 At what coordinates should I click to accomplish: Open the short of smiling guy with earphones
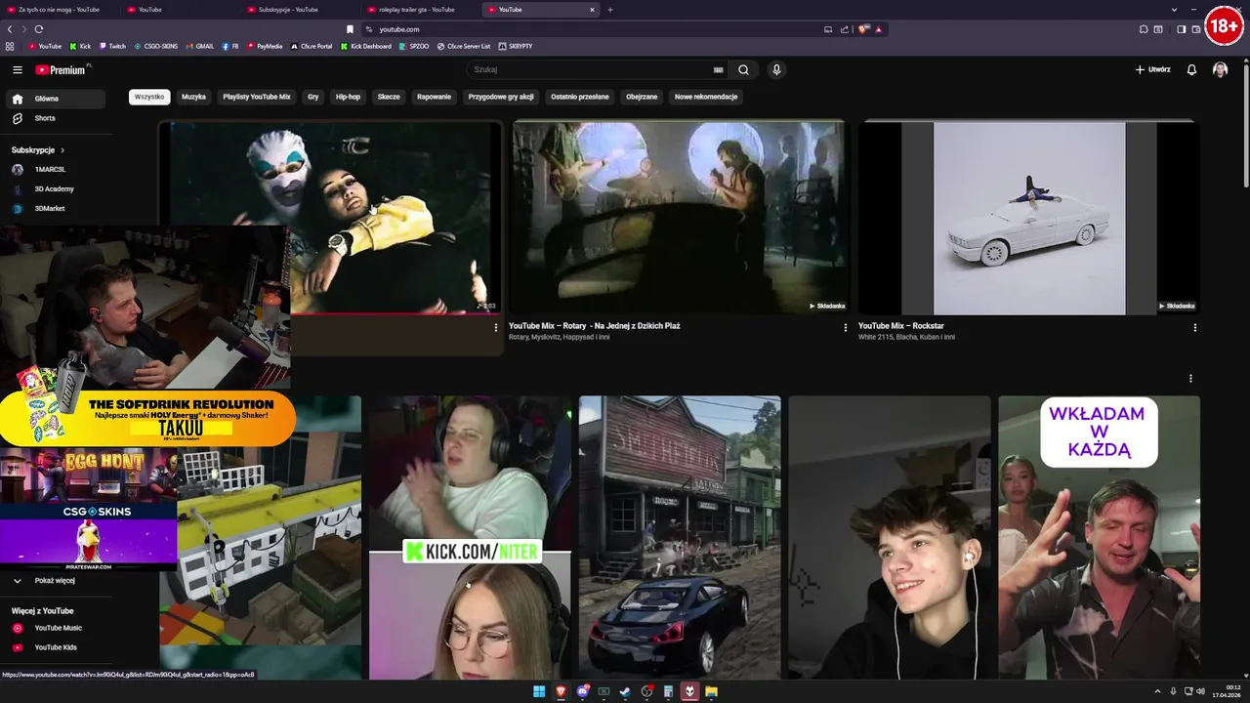click(890, 537)
